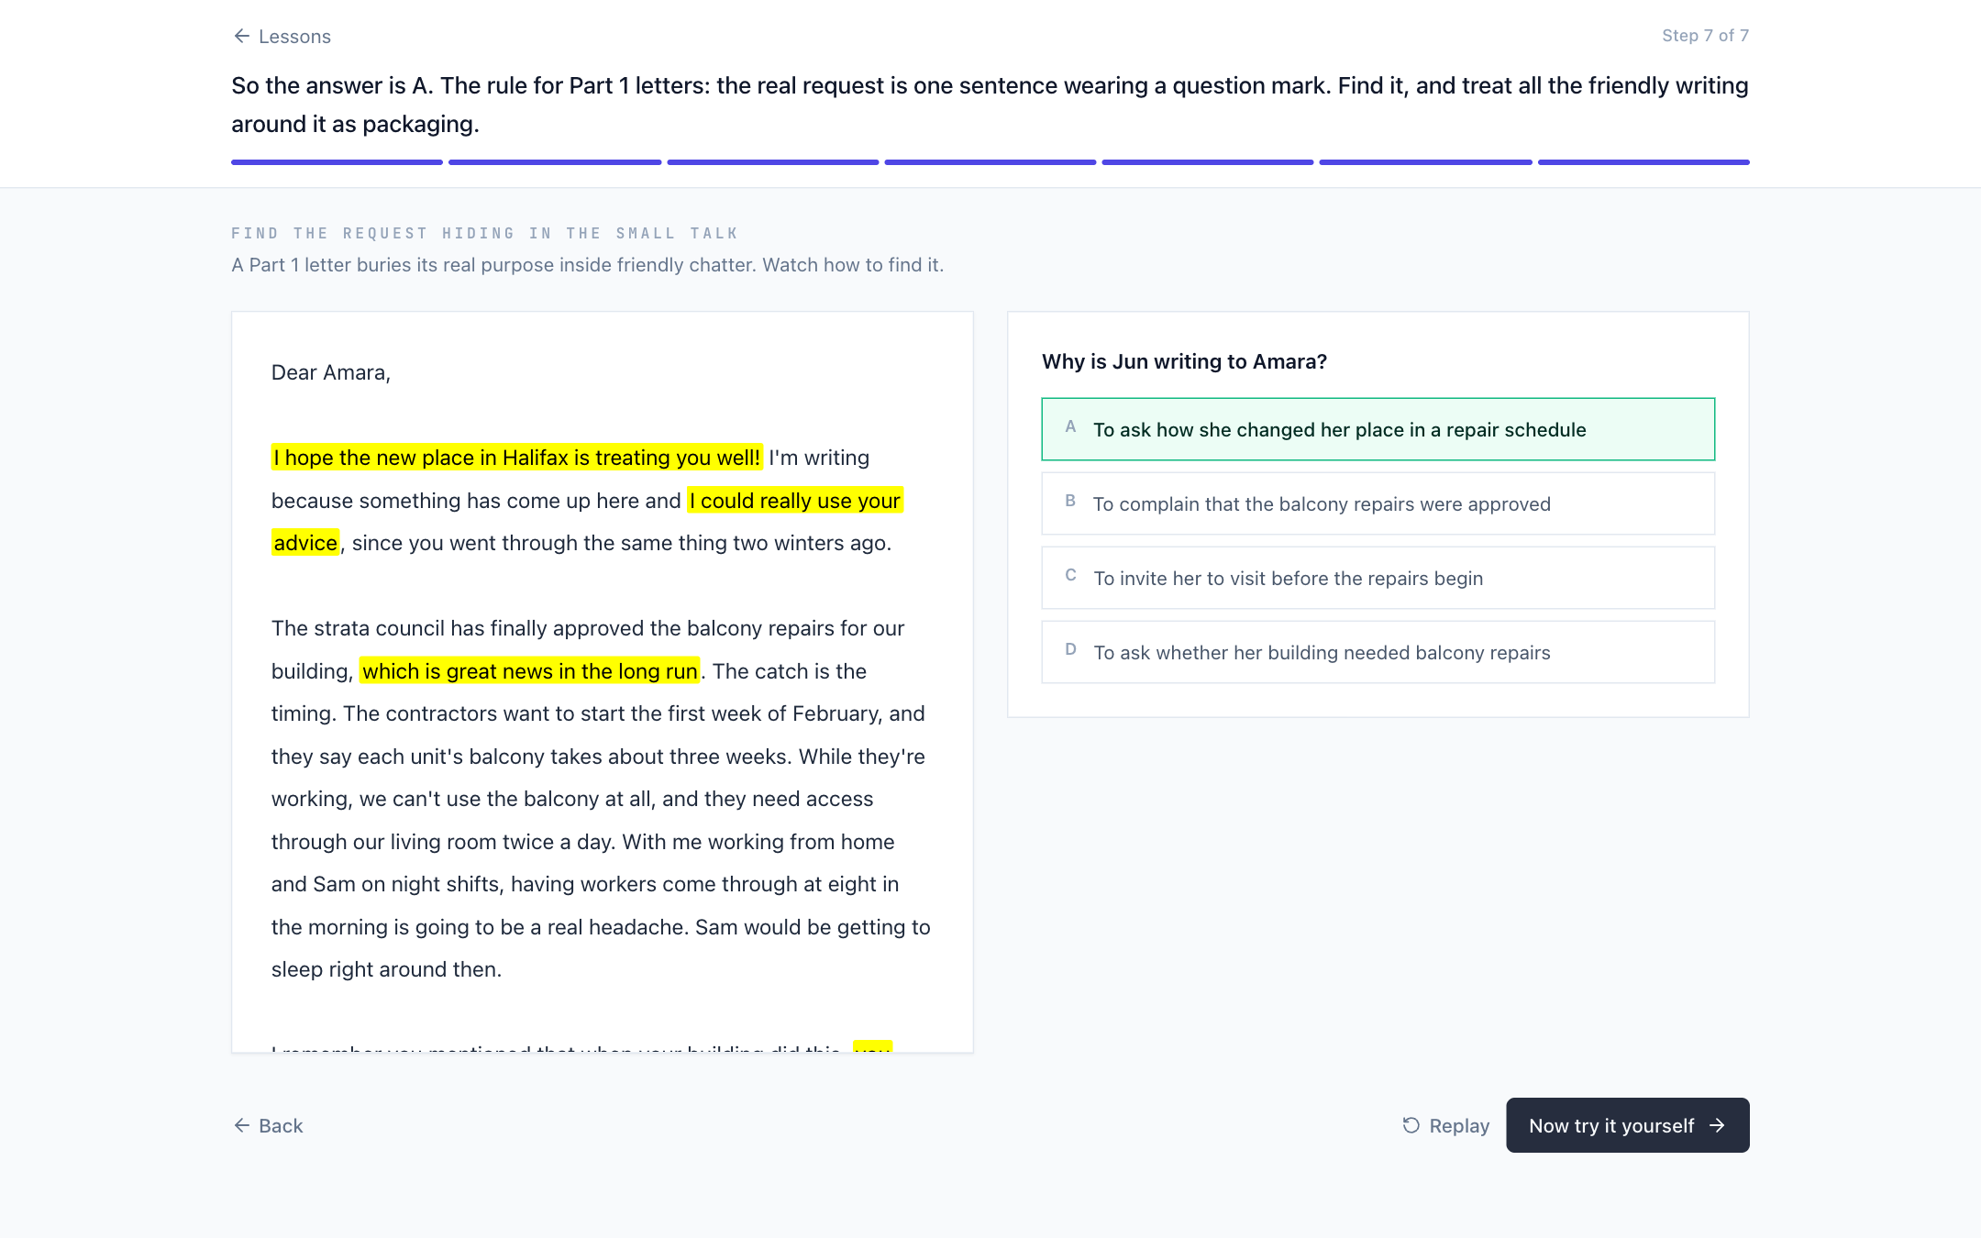
Task: Replay the walkthrough
Action: coord(1445,1125)
